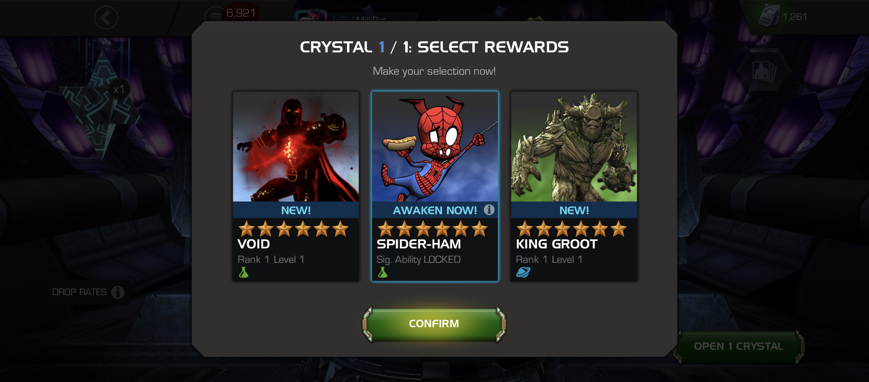View the Drop Rates label
Viewport: 869px width, 382px height.
click(79, 292)
